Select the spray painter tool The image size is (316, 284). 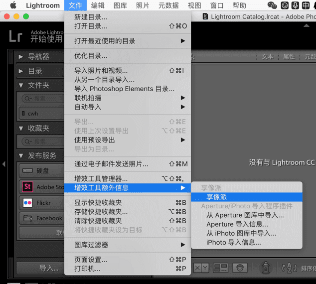point(266,268)
